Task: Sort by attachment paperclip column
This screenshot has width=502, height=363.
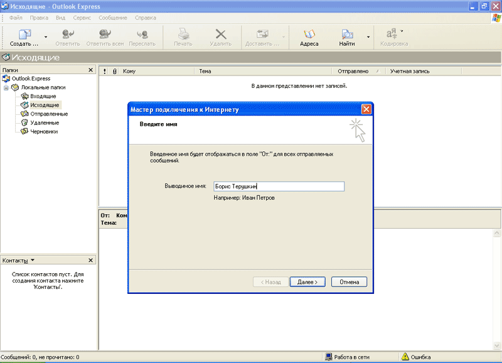Action: 115,71
